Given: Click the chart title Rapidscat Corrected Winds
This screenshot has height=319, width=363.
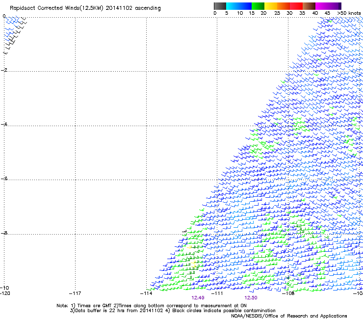Looking at the screenshot, I should pos(85,8).
